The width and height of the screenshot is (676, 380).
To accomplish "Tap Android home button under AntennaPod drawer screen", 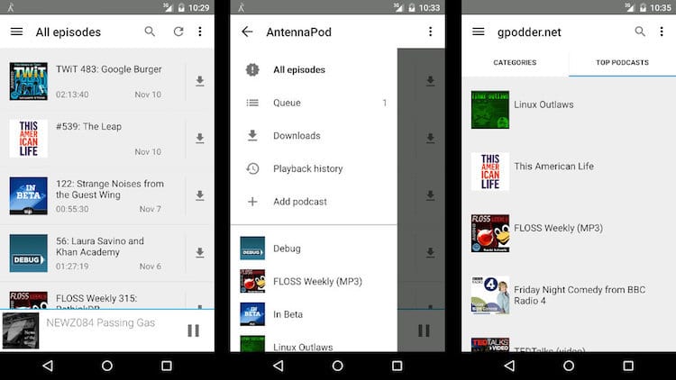I will (338, 366).
